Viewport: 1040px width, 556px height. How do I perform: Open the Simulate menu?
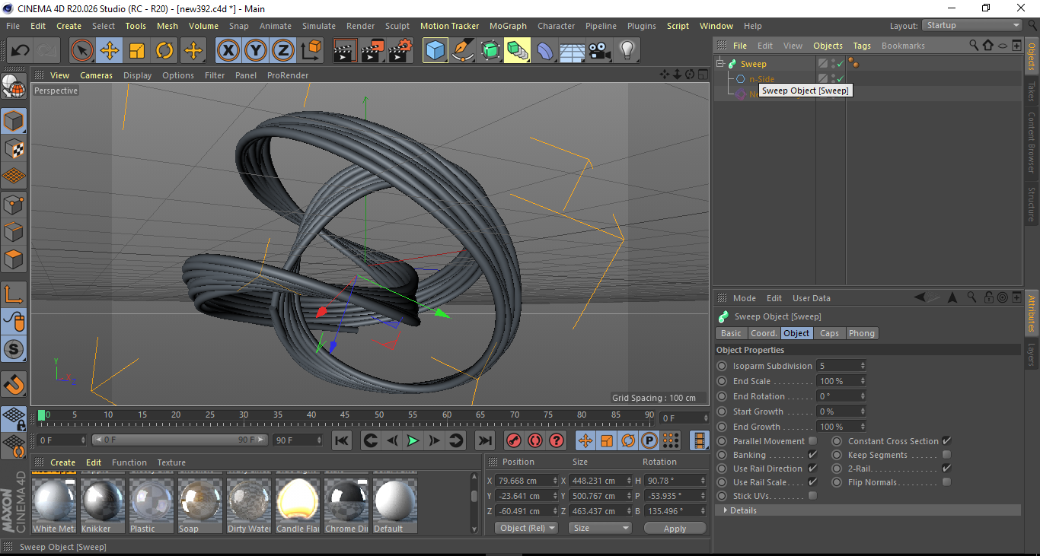coord(319,26)
